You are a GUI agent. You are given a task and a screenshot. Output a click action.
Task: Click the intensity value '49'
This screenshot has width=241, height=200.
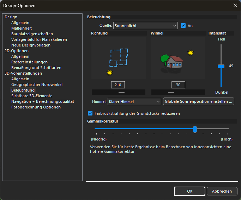231,66
